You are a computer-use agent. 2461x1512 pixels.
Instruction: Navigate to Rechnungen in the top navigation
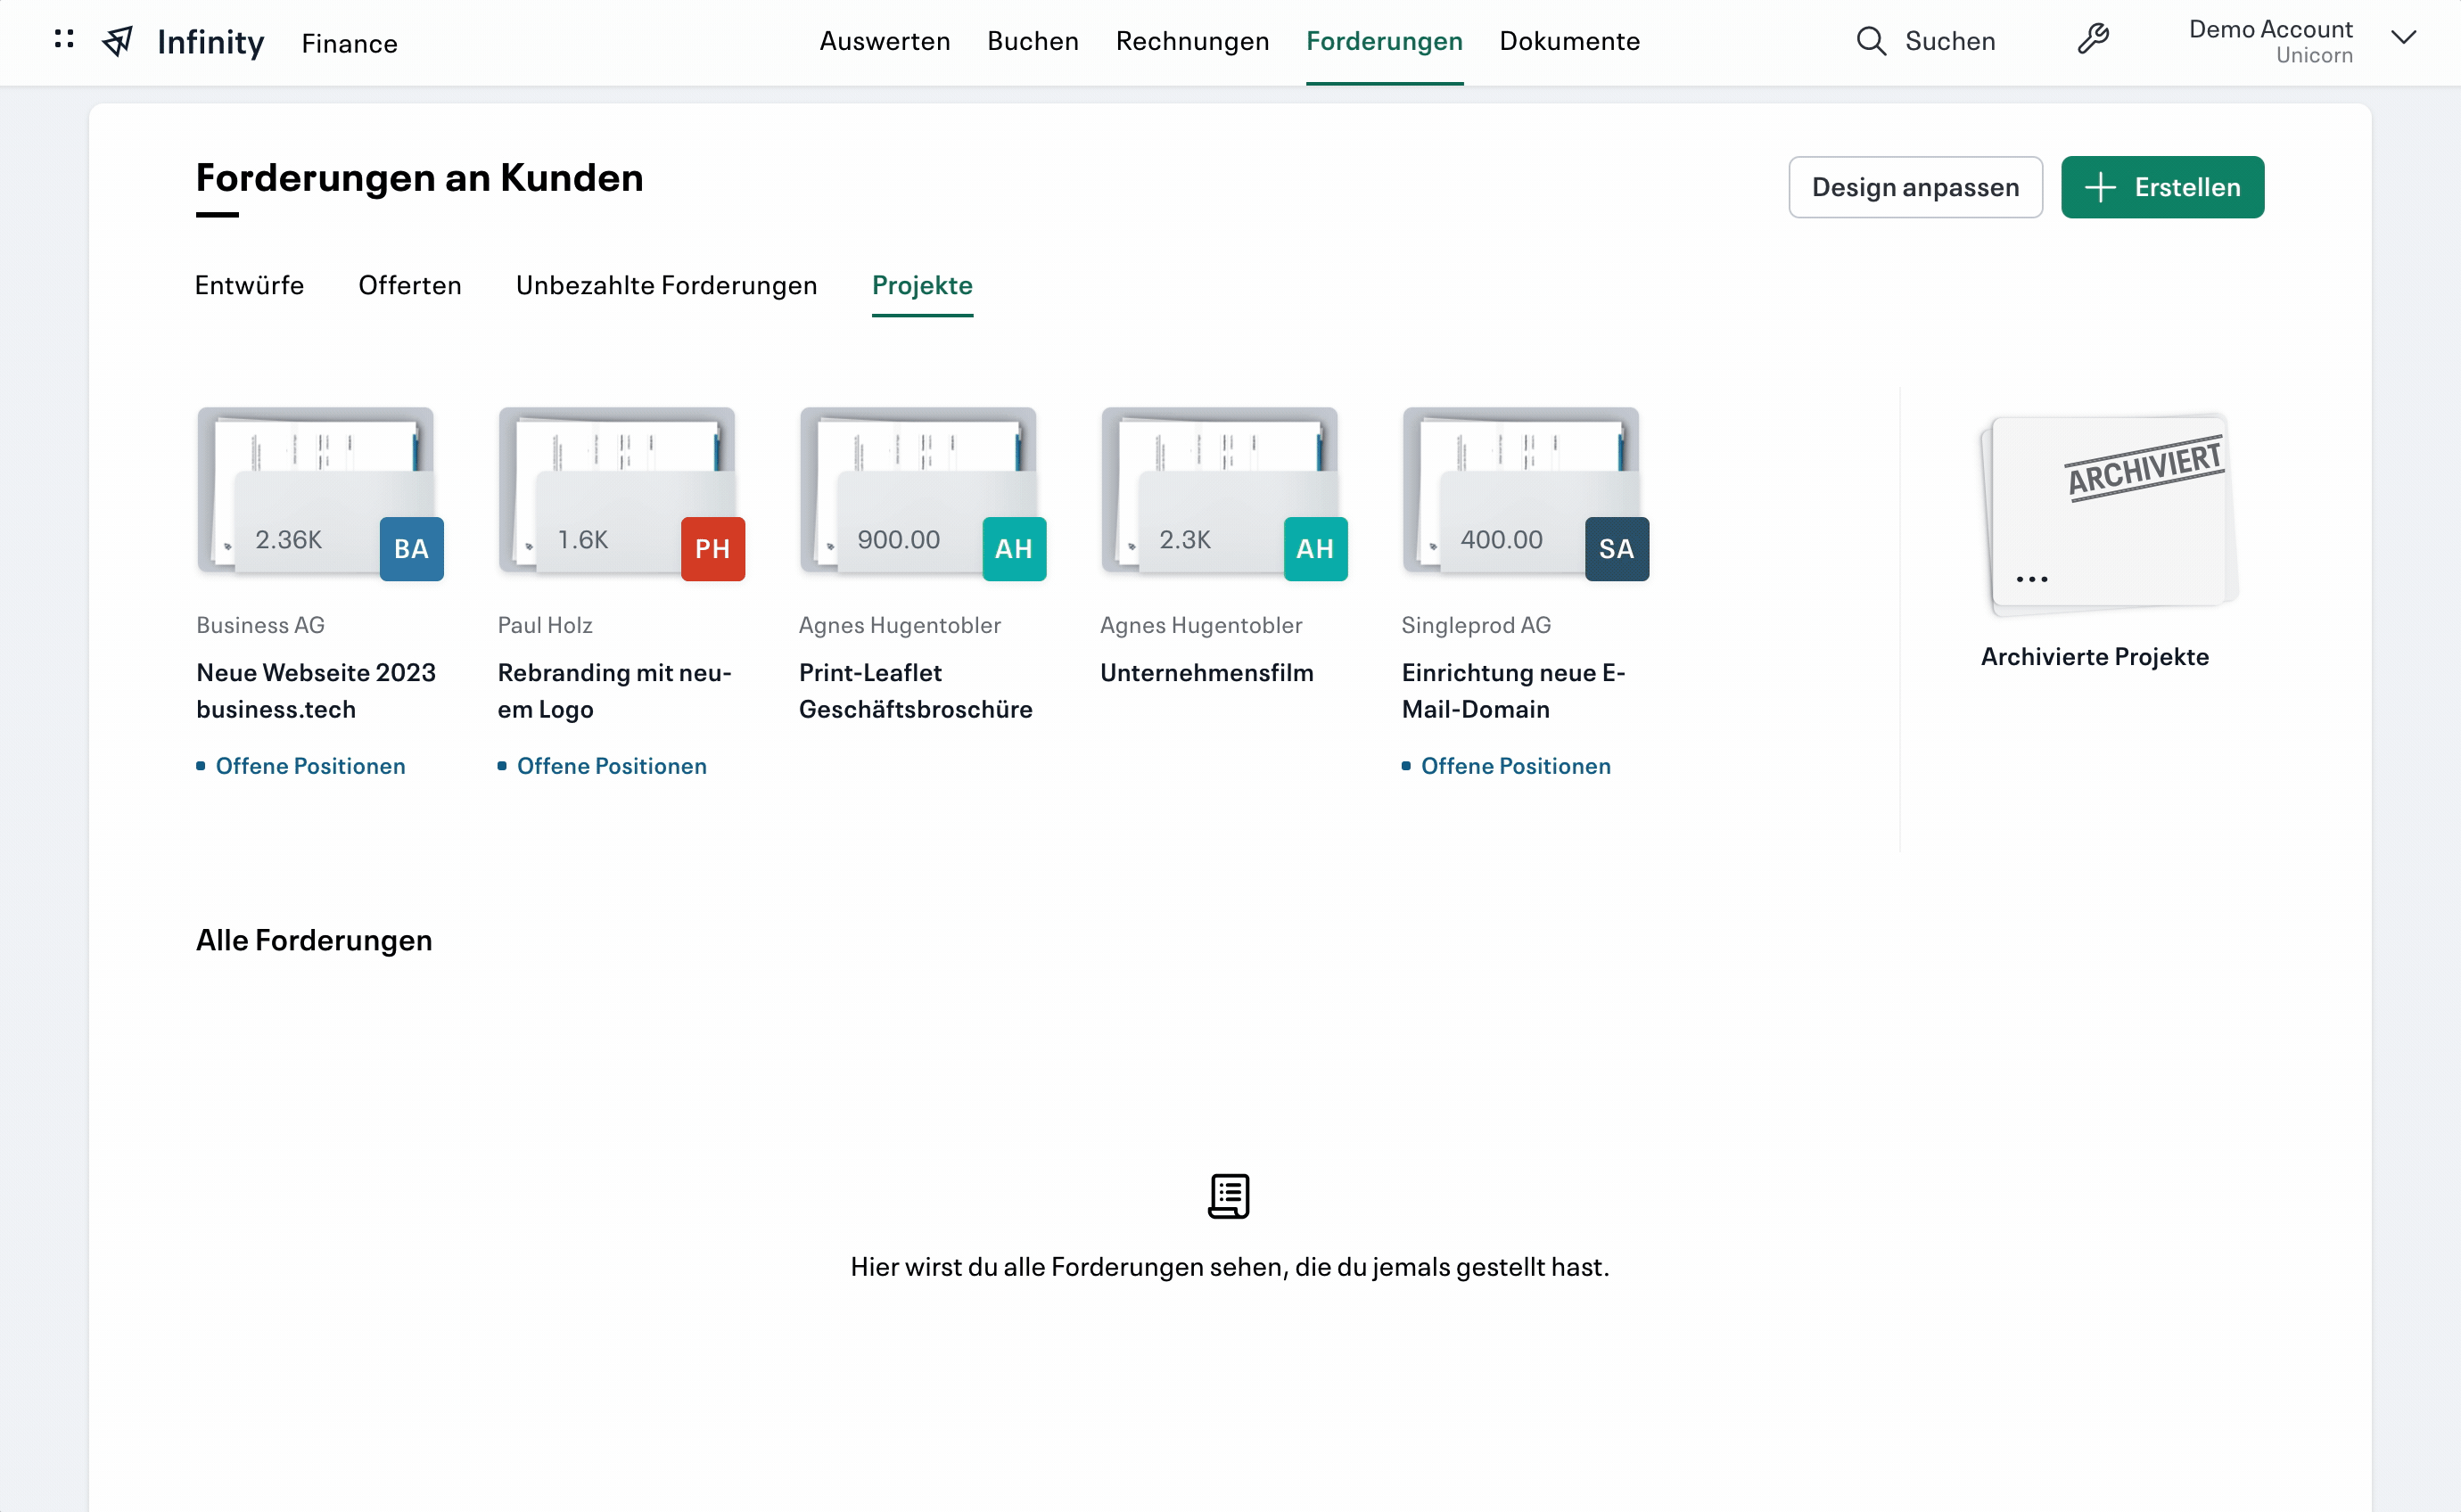tap(1191, 41)
